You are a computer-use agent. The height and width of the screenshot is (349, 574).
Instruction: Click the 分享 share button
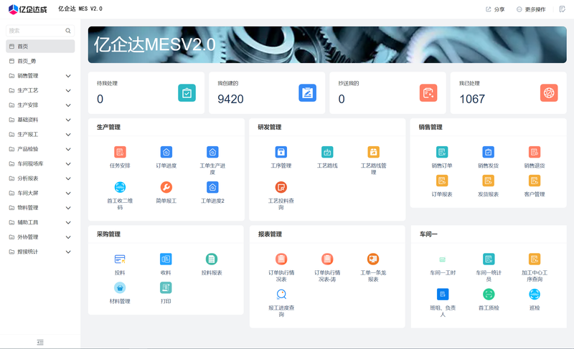[495, 9]
